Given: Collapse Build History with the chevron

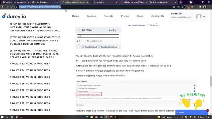Looking at the screenshot, I should pos(116,30).
